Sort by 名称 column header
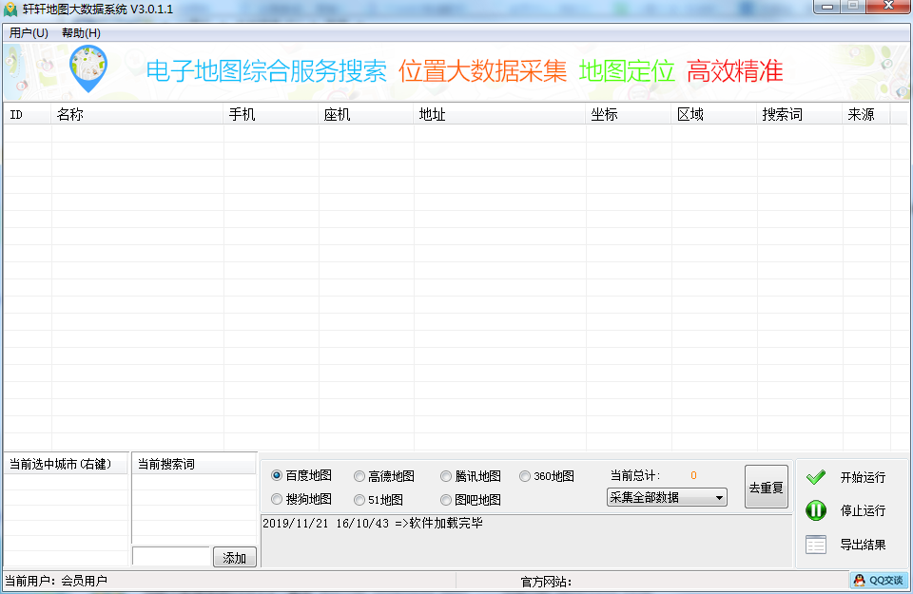 (137, 115)
